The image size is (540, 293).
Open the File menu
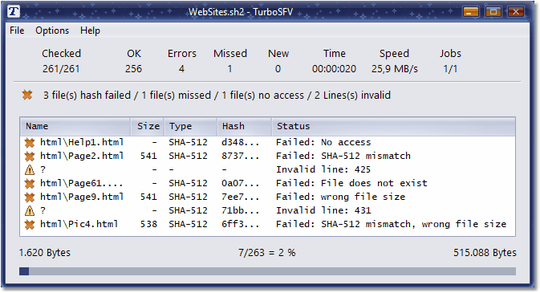pos(17,31)
